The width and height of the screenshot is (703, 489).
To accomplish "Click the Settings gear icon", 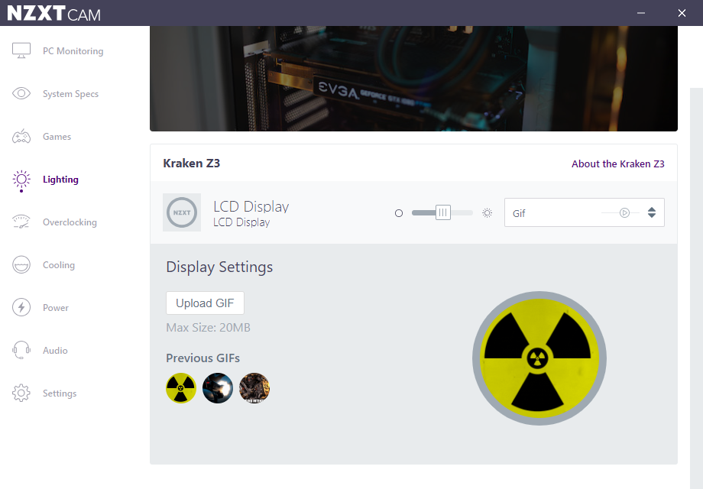I will point(21,393).
